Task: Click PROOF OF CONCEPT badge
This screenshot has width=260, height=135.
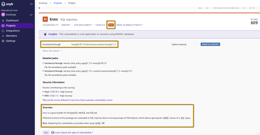Action: pos(210,44)
